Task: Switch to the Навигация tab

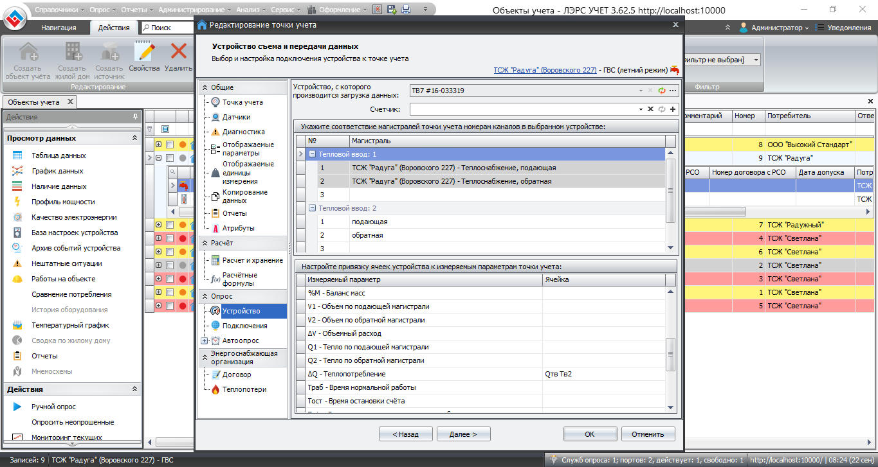Action: [59, 28]
